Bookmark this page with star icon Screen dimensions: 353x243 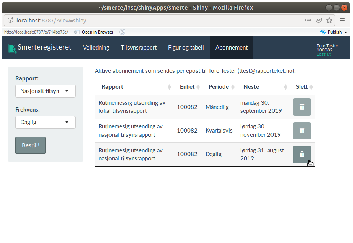[329, 21]
